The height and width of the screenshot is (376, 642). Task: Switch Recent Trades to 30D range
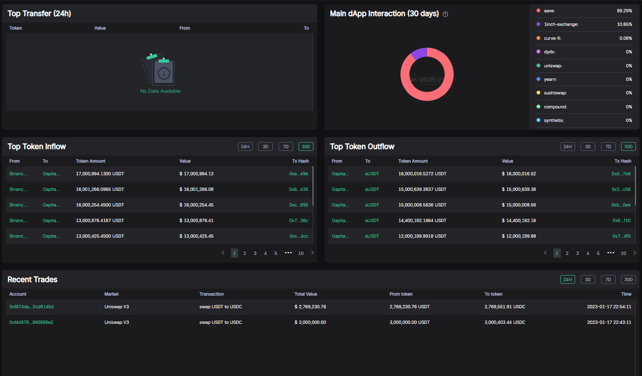[x=628, y=280]
